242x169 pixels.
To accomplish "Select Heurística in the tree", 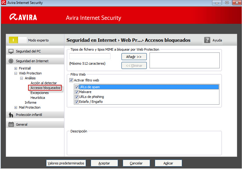I will [38, 98].
